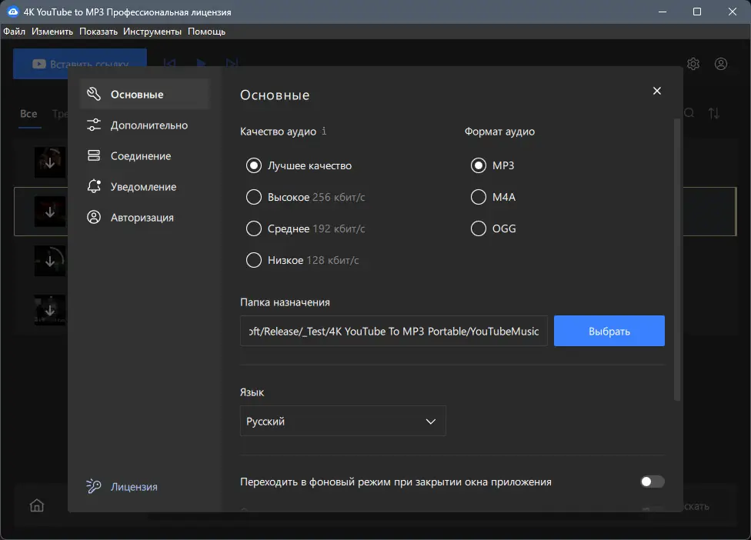Click the sort order arrows icon

[x=714, y=112]
